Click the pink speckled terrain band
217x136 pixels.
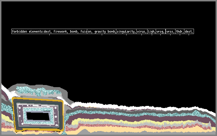138,126
